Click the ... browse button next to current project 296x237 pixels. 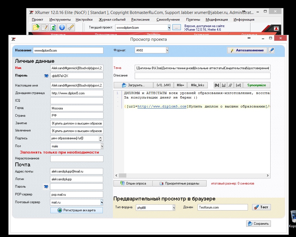click(x=176, y=28)
